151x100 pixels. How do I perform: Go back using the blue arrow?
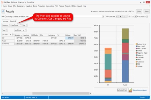[3, 11]
